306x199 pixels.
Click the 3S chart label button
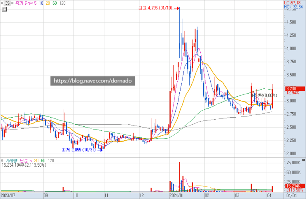[x=7, y=3]
